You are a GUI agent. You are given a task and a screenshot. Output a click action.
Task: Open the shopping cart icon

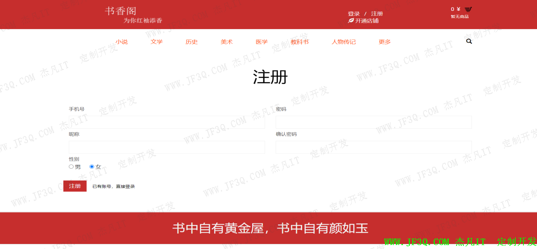click(468, 10)
